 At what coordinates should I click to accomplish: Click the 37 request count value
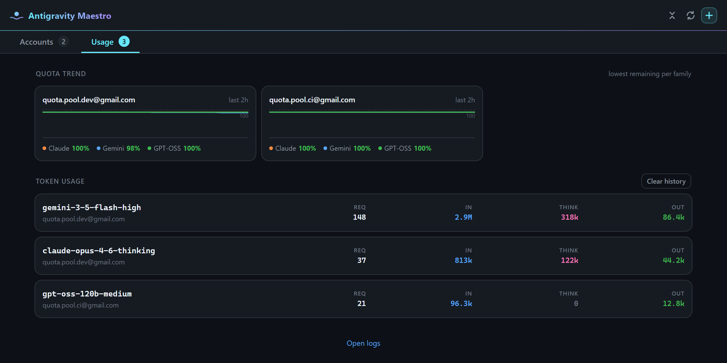tap(362, 260)
